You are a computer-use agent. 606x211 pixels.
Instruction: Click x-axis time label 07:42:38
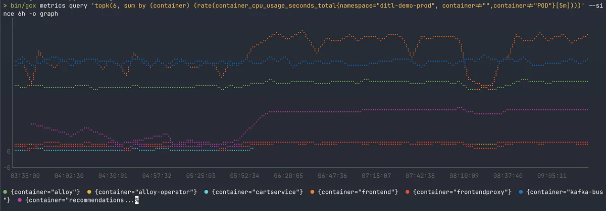[420, 176]
